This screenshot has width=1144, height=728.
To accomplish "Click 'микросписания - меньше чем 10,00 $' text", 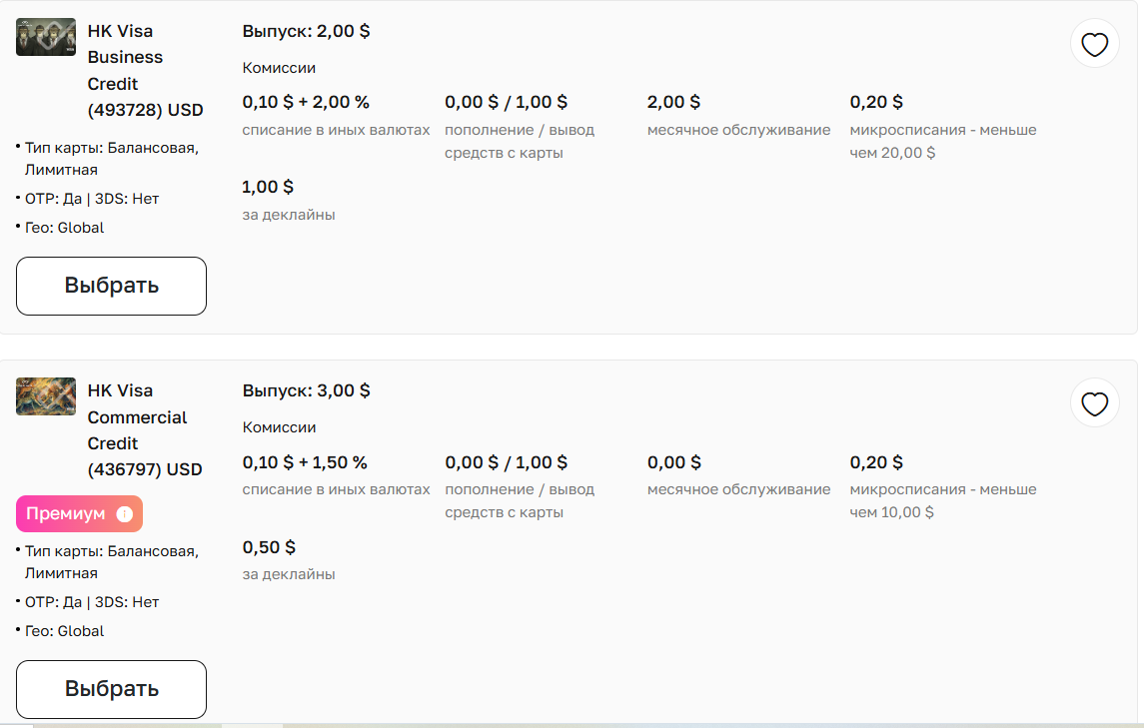I will click(942, 501).
